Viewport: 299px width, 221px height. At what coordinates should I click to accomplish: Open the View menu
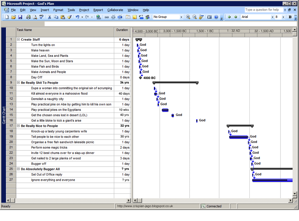coord(33,10)
